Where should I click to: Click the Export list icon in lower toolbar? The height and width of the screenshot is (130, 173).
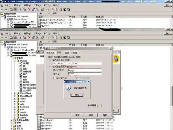click(x=37, y=38)
